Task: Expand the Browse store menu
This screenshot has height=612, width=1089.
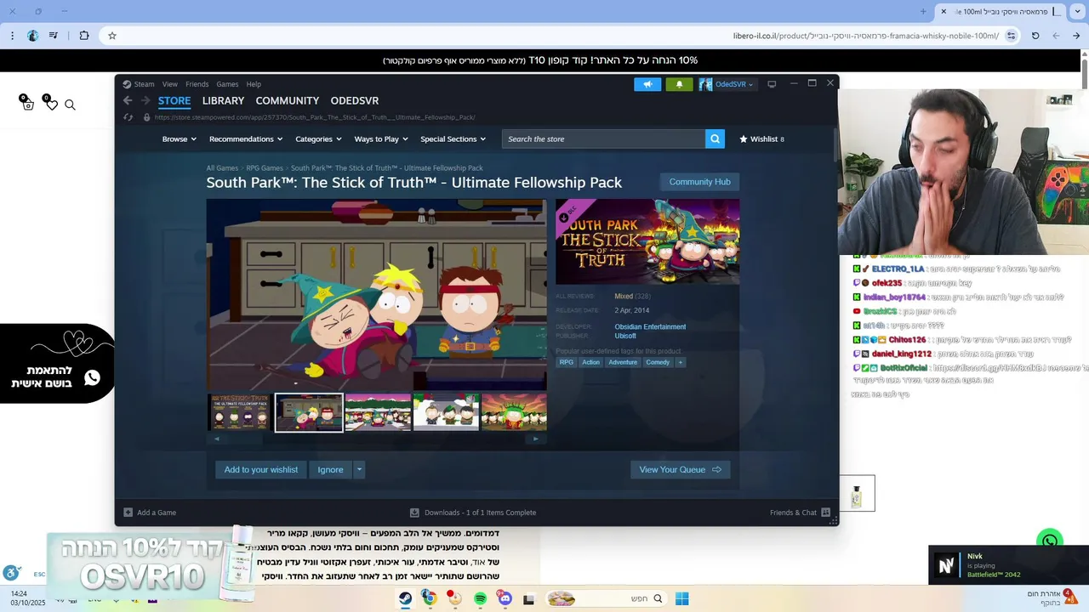Action: [x=179, y=139]
